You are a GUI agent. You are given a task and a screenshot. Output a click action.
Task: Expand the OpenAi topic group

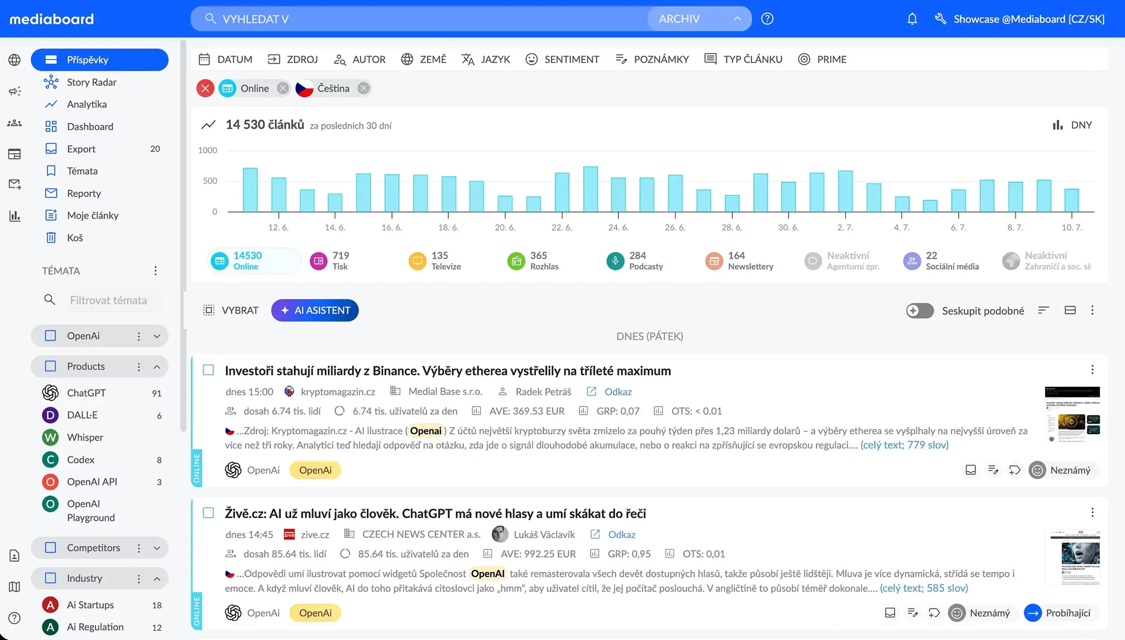pos(157,336)
